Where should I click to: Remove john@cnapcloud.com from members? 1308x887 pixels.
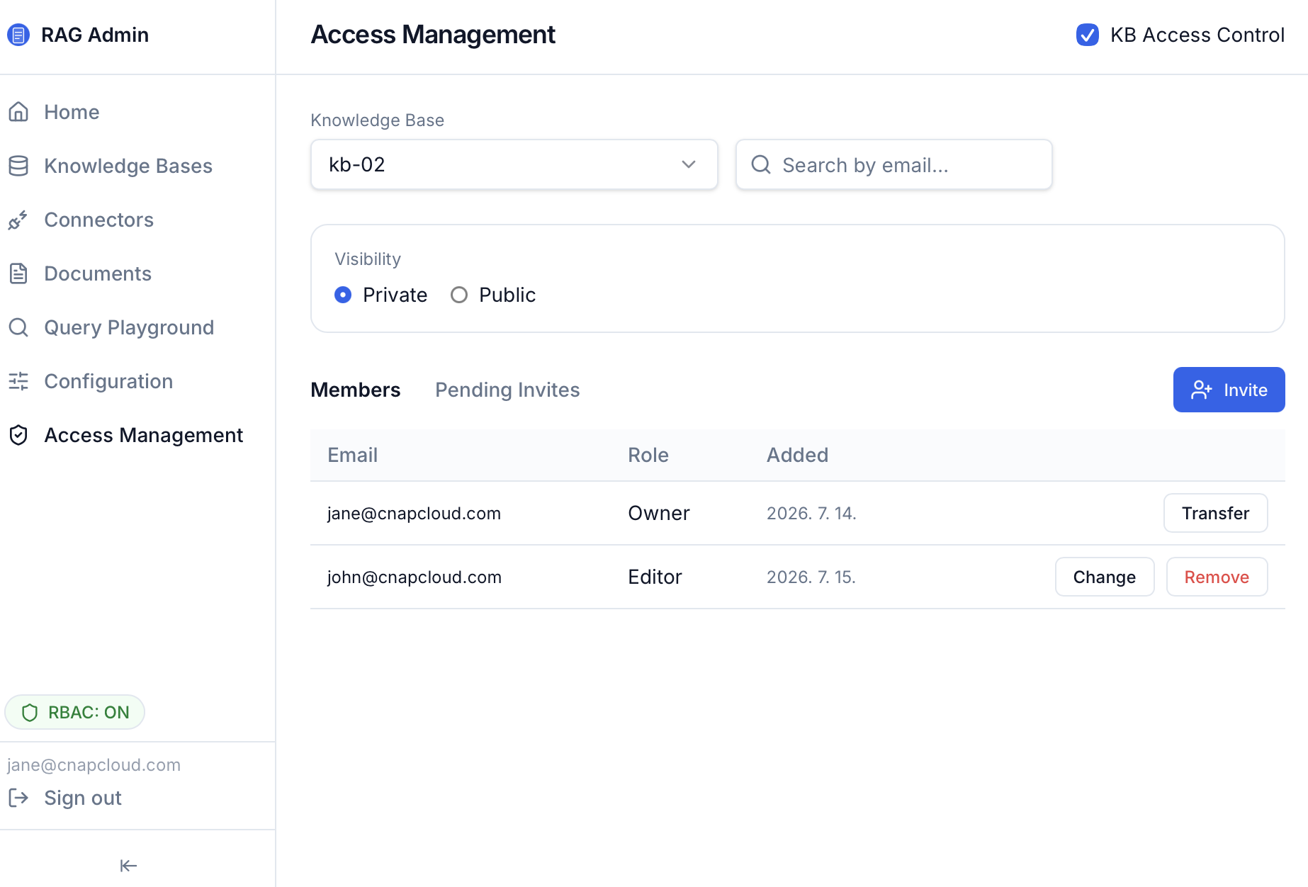point(1217,577)
